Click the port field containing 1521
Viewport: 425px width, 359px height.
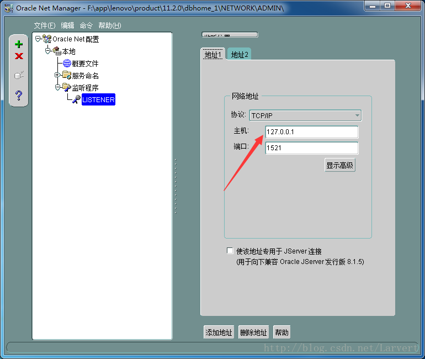tap(312, 148)
